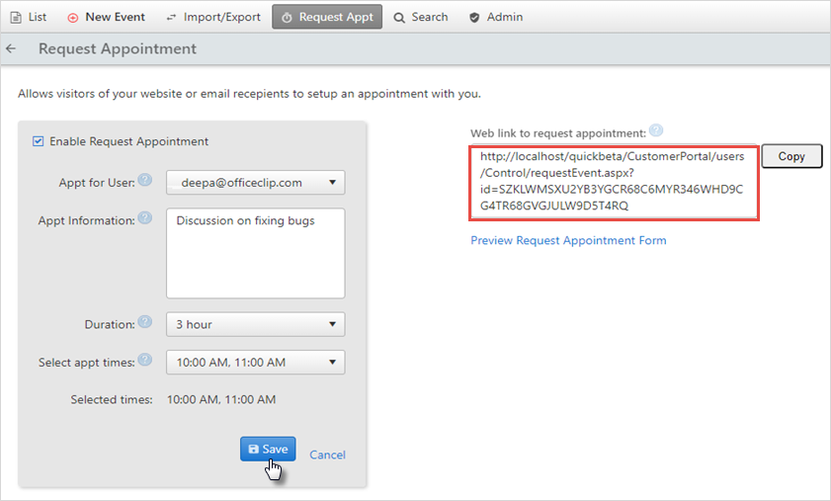Image resolution: width=831 pixels, height=501 pixels.
Task: Click the Search magnifier icon
Action: tap(399, 18)
